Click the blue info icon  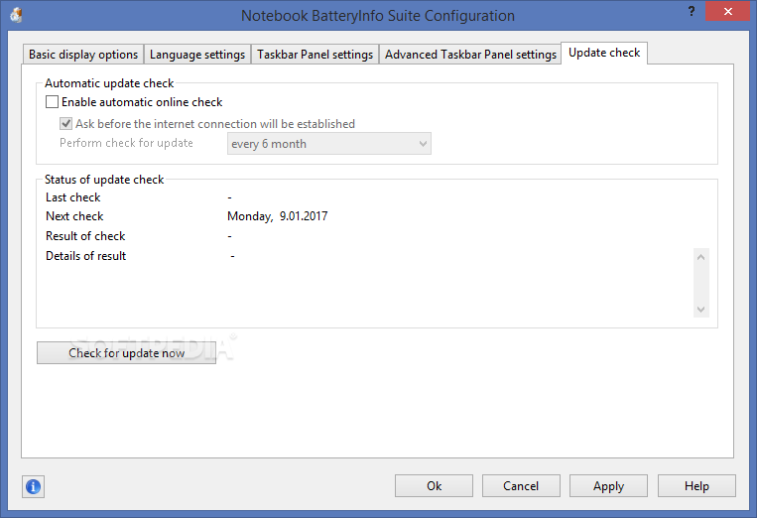click(33, 486)
